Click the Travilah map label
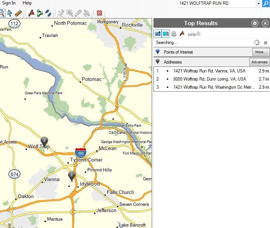 tap(50, 35)
